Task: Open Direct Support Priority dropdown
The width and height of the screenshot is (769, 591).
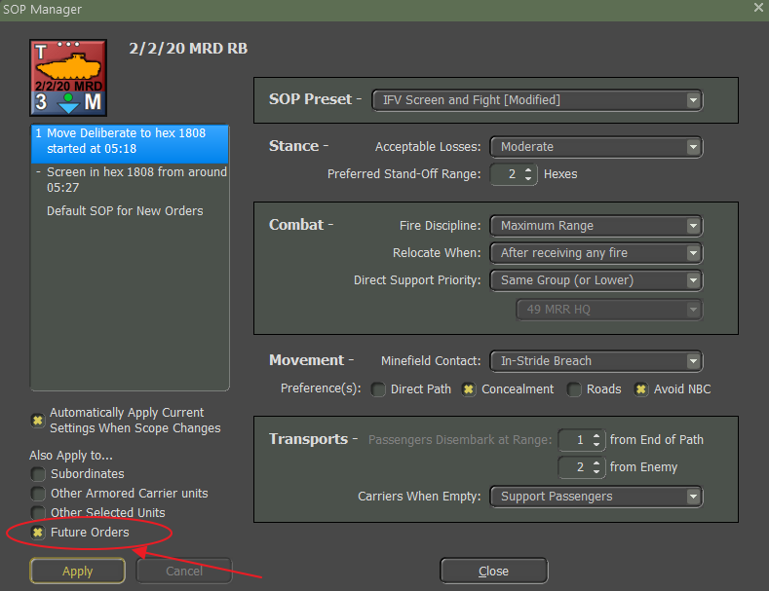Action: (596, 280)
